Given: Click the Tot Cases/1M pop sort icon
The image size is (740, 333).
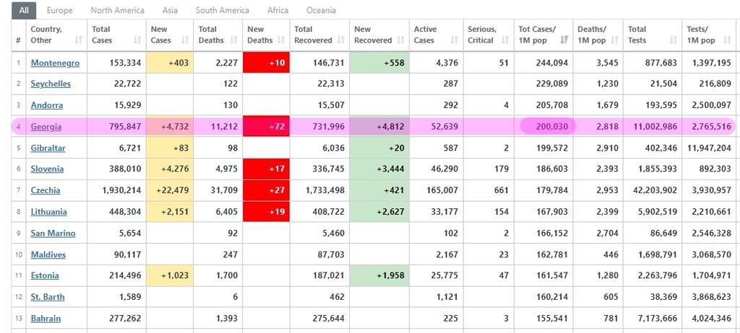Looking at the screenshot, I should click(564, 40).
